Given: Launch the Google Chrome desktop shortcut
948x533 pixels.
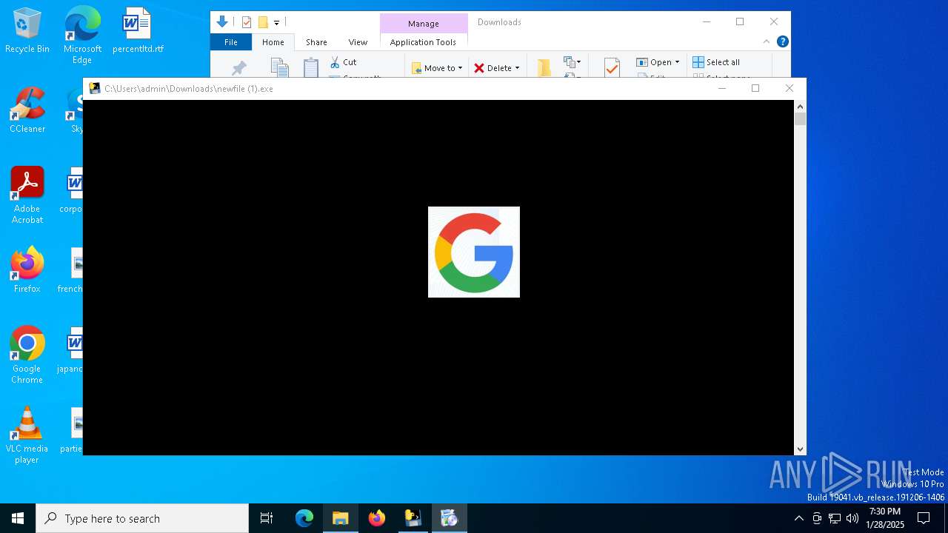Looking at the screenshot, I should tap(27, 355).
